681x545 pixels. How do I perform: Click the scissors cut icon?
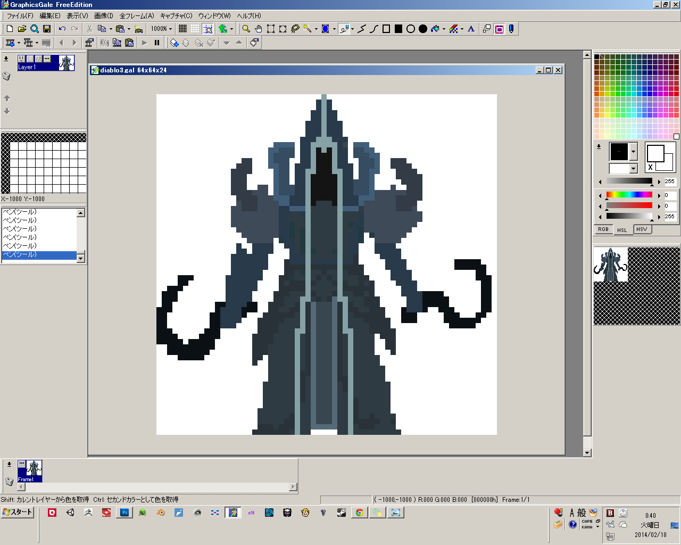point(89,29)
